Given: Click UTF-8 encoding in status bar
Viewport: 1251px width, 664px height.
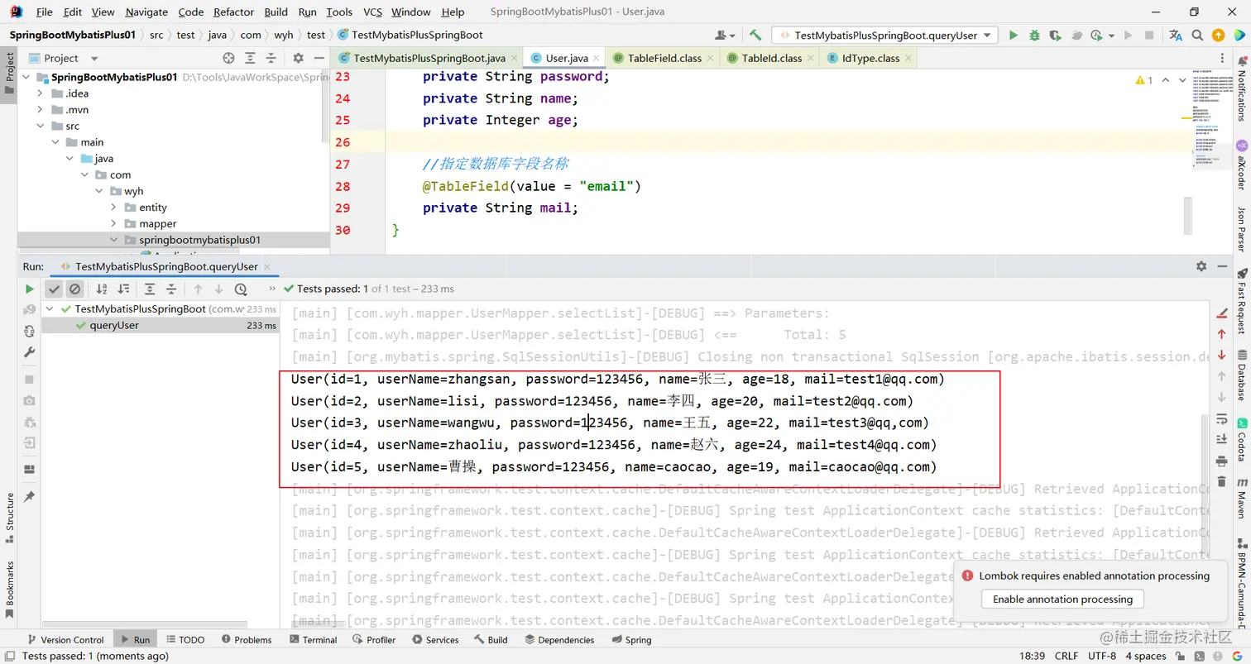Looking at the screenshot, I should 1101,656.
